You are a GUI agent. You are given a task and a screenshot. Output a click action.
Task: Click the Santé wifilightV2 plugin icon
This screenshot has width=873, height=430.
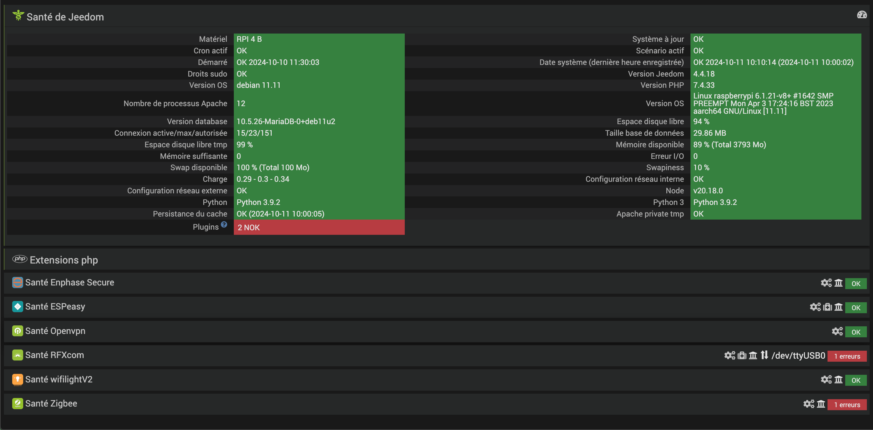pyautogui.click(x=17, y=380)
